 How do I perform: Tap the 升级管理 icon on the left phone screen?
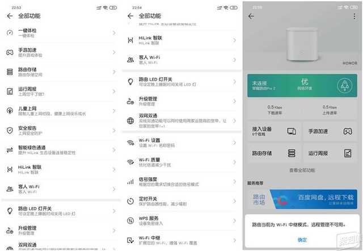tap(10, 231)
